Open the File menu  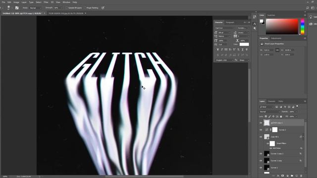tap(3, 2)
